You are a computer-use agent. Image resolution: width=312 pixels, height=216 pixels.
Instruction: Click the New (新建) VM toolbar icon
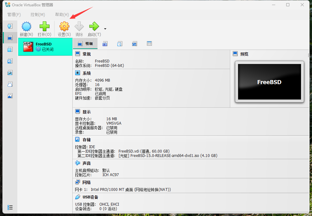coord(26,26)
